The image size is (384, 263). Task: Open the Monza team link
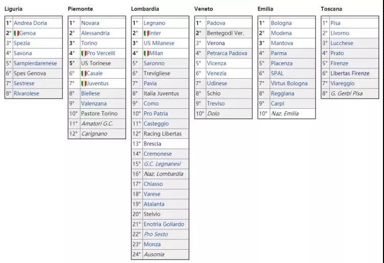pos(152,245)
